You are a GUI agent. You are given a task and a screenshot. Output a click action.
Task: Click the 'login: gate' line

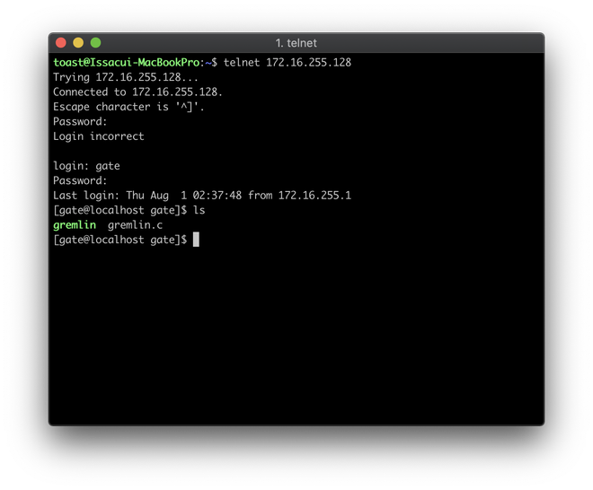click(x=86, y=166)
